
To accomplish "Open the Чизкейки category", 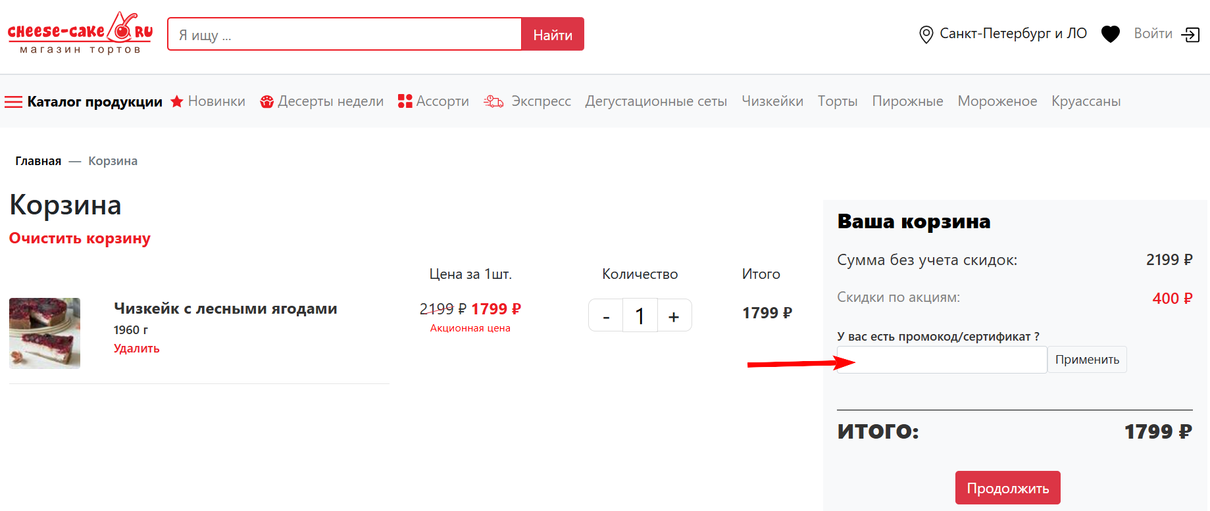I will tap(772, 101).
